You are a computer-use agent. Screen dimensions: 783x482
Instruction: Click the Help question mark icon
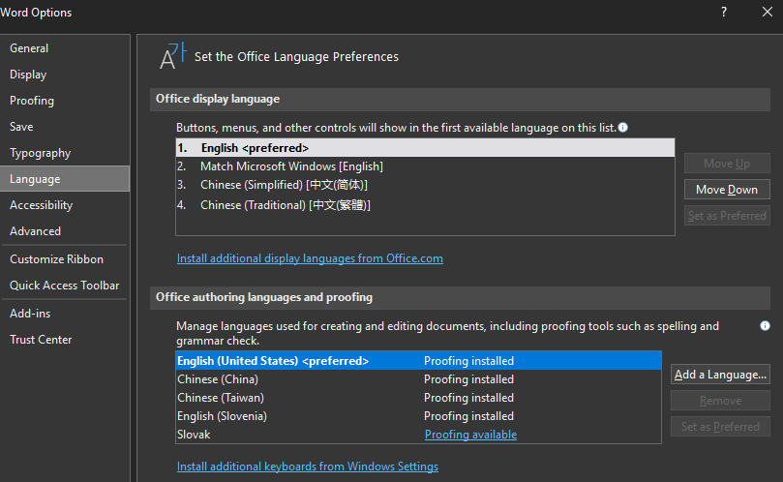[724, 12]
